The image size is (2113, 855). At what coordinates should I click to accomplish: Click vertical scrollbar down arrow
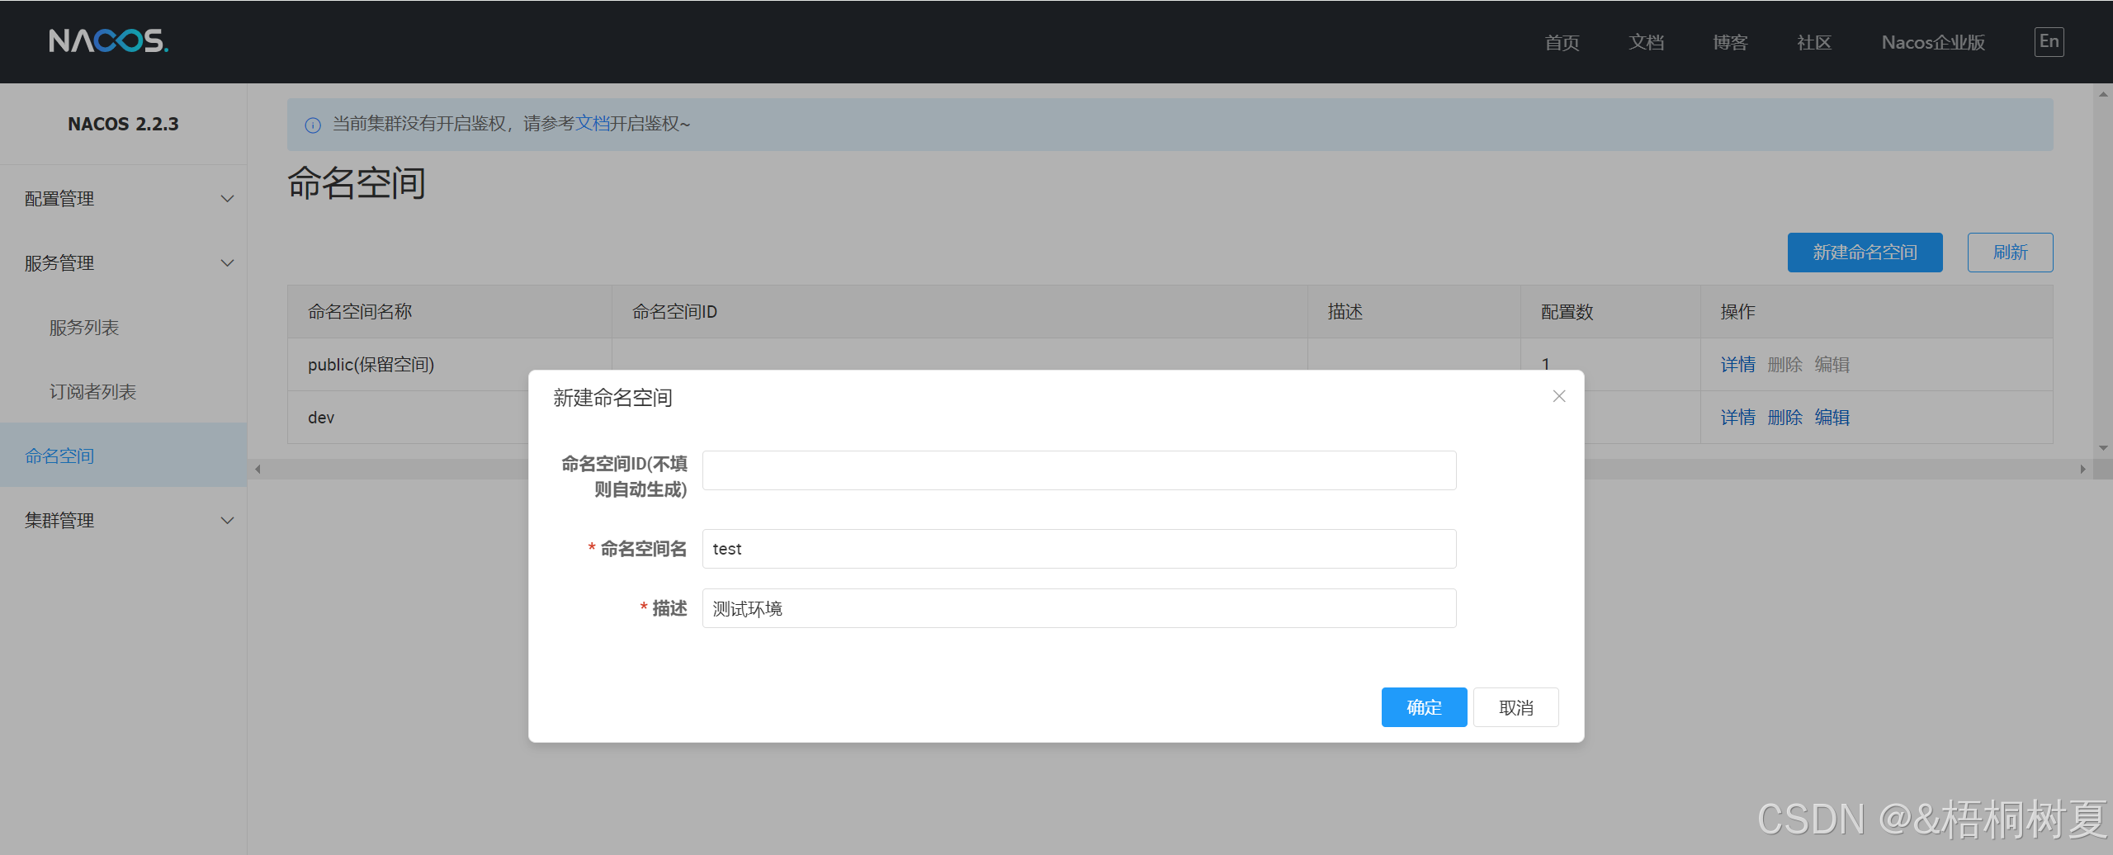(x=2103, y=448)
